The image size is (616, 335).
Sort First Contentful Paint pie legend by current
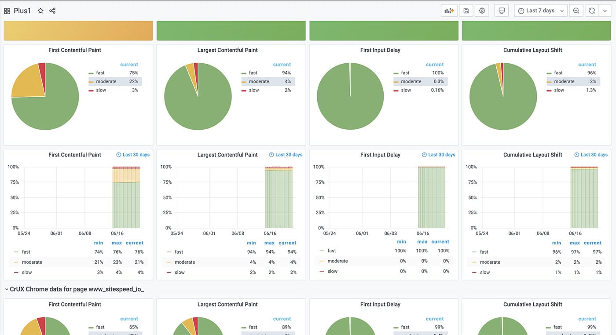[129, 65]
